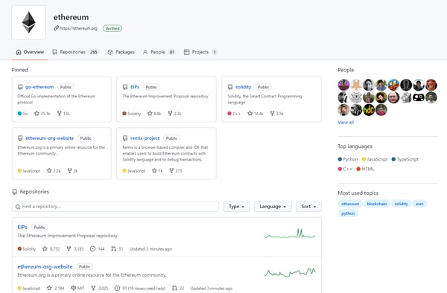Open the Sort dropdown
The image size is (447, 293).
[x=308, y=207]
